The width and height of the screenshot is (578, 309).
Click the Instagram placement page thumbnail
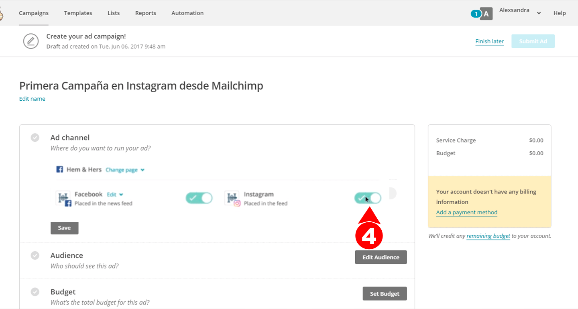(x=232, y=198)
